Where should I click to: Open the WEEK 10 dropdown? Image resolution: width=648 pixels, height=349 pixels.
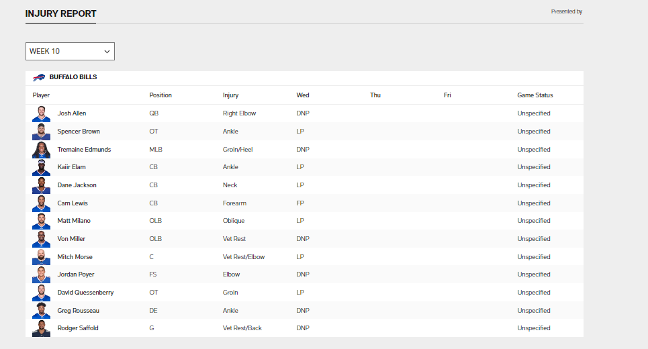coord(70,51)
